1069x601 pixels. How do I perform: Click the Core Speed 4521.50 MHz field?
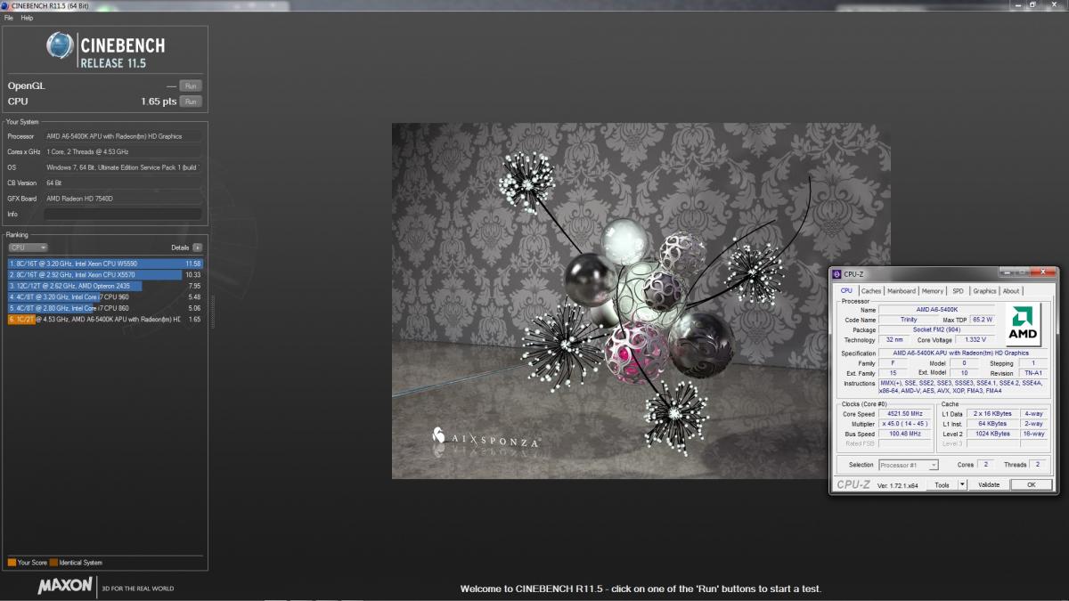tap(907, 413)
